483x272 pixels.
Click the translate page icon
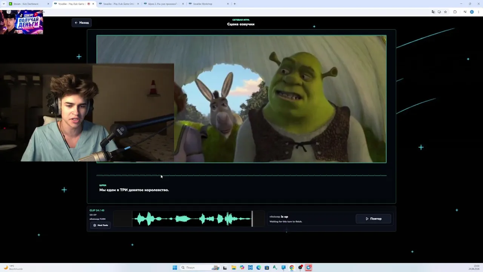pos(433,12)
